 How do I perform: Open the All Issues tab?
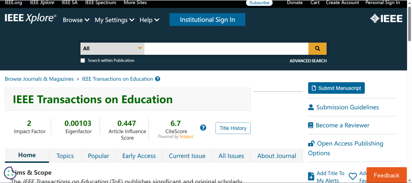[231, 156]
